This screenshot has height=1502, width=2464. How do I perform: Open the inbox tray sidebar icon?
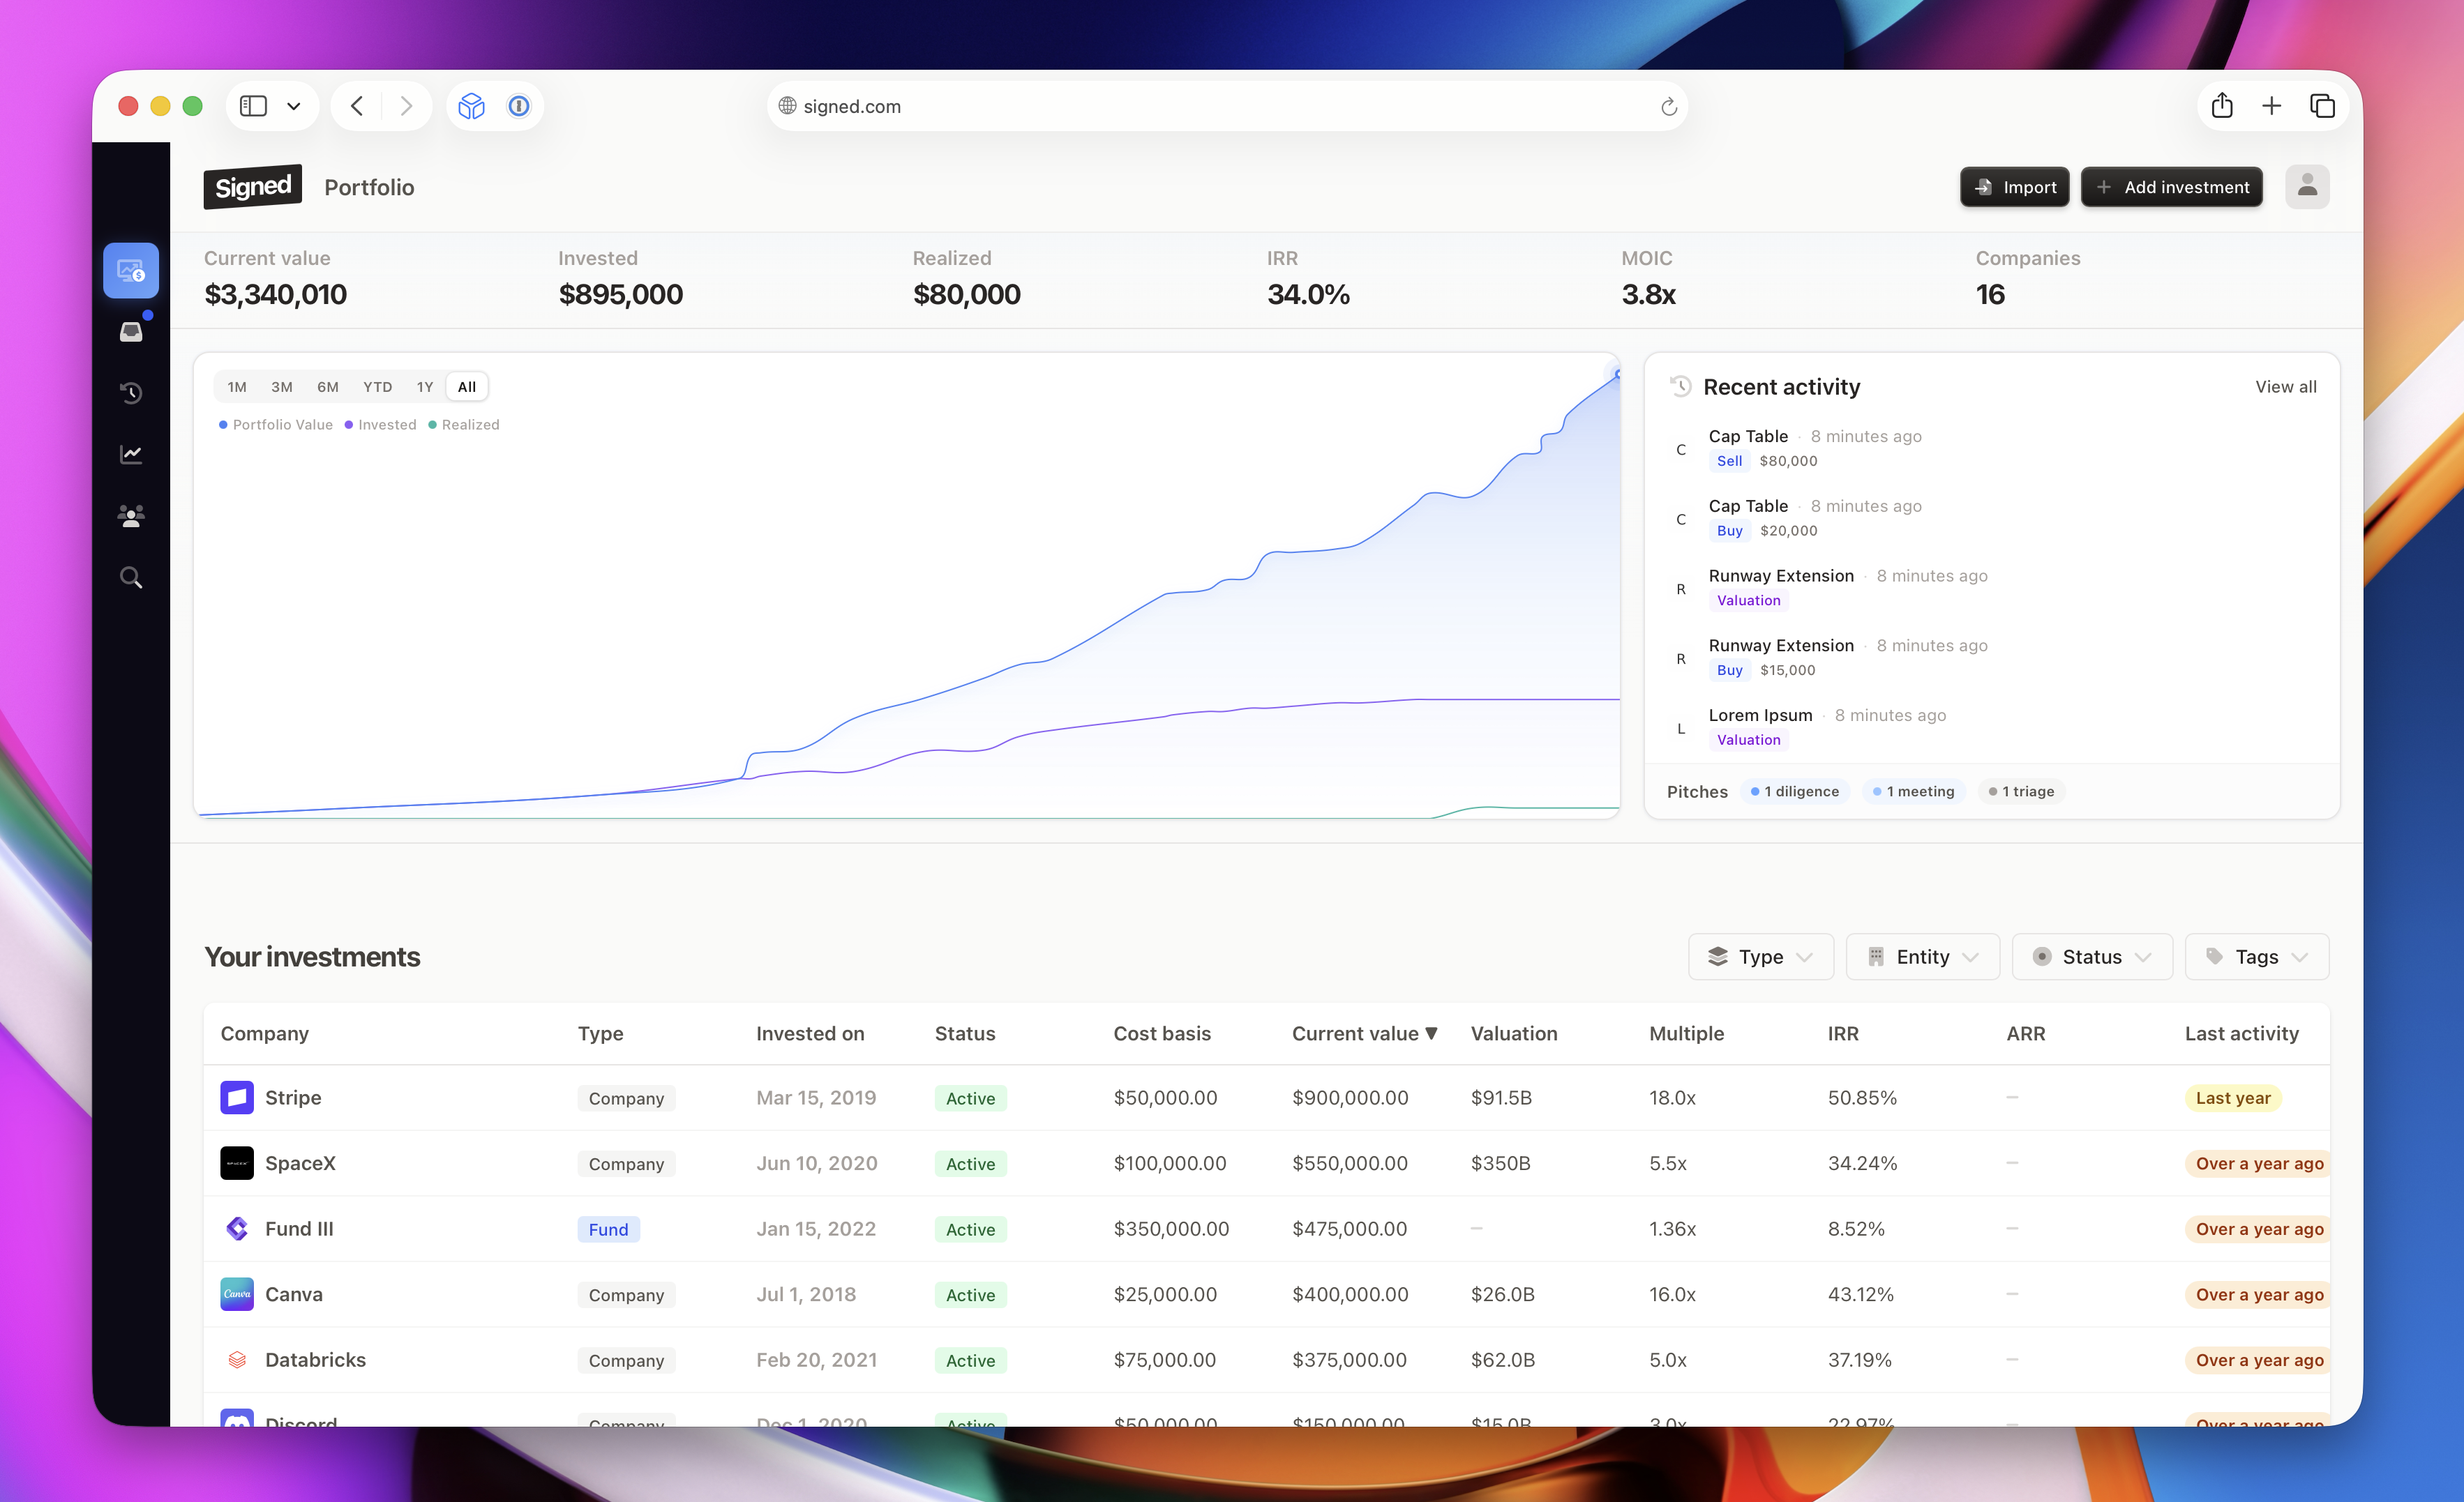tap(131, 332)
